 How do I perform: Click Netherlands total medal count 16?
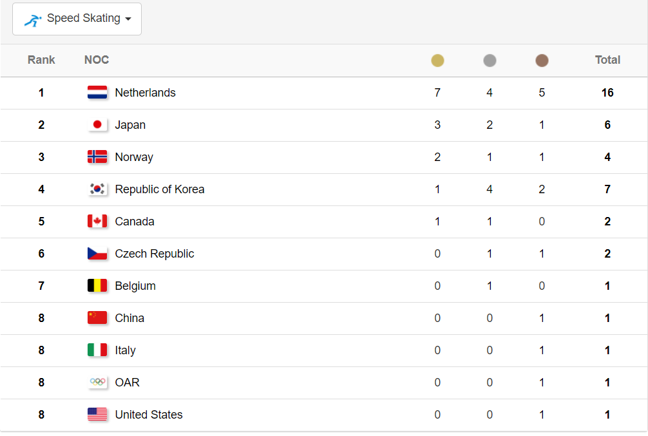607,93
